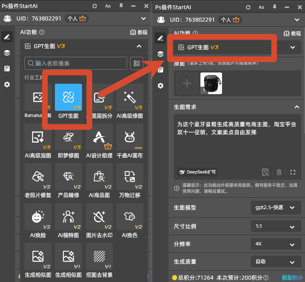This screenshot has height=282, width=305.
Task: Click the 教程 link in left panel
Action: pos(139,32)
